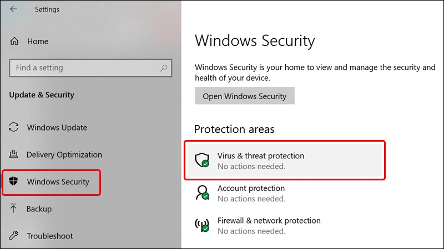Image resolution: width=444 pixels, height=249 pixels.
Task: Click the Delivery Optimization icon
Action: click(14, 155)
